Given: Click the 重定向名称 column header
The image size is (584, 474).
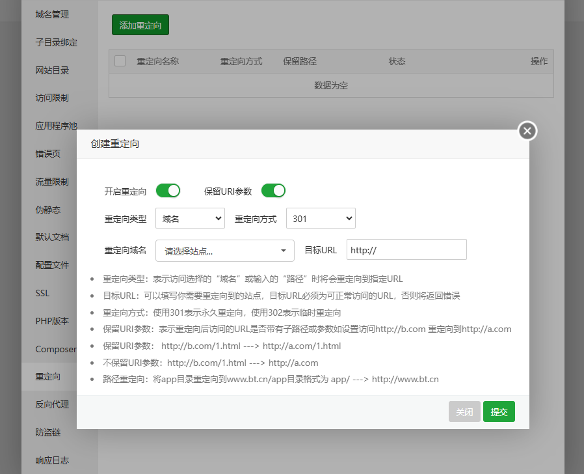Looking at the screenshot, I should click(x=158, y=61).
